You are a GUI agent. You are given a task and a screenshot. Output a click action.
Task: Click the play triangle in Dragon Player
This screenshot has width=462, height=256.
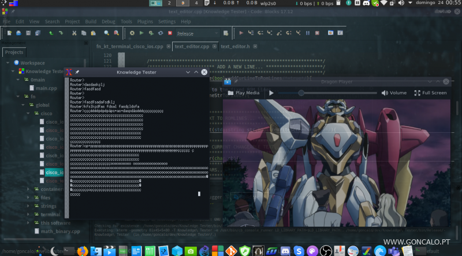point(271,93)
